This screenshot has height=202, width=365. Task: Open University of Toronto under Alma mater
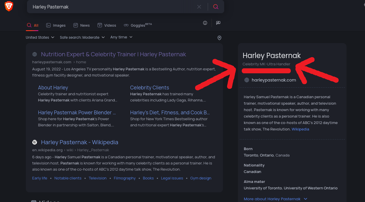coord(263,188)
